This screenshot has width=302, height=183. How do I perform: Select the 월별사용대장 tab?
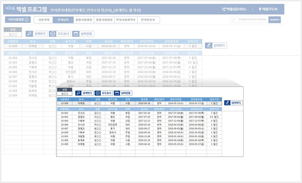[84, 20]
